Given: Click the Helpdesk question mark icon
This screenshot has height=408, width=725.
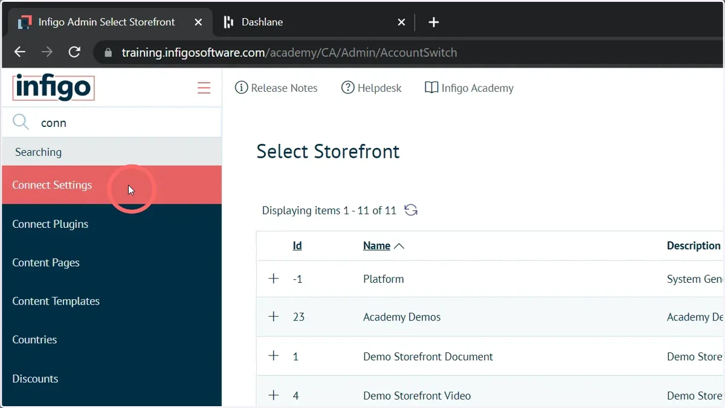Looking at the screenshot, I should [347, 88].
